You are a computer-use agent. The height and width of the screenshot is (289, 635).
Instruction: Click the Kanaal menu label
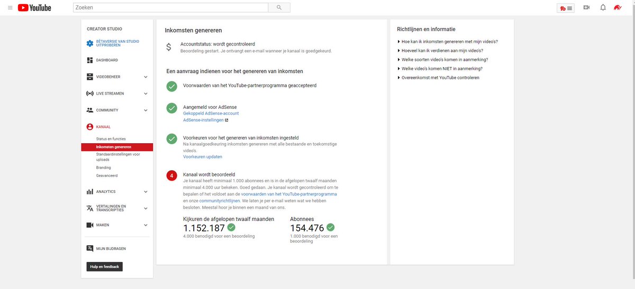tap(103, 127)
